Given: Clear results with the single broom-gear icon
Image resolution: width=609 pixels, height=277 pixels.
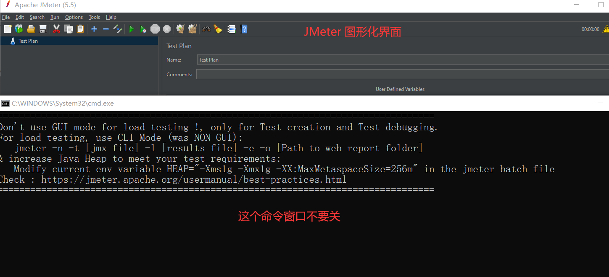Looking at the screenshot, I should (180, 29).
